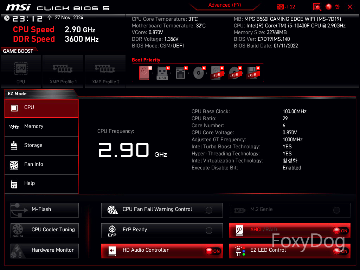The image size is (360, 270).
Task: Click the CPU Cooler Tuning fan icon
Action: click(x=18, y=231)
